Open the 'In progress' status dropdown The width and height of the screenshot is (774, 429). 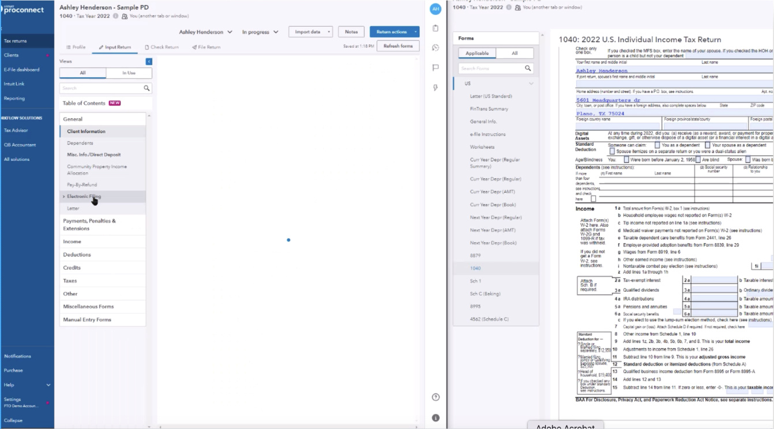[x=260, y=32]
